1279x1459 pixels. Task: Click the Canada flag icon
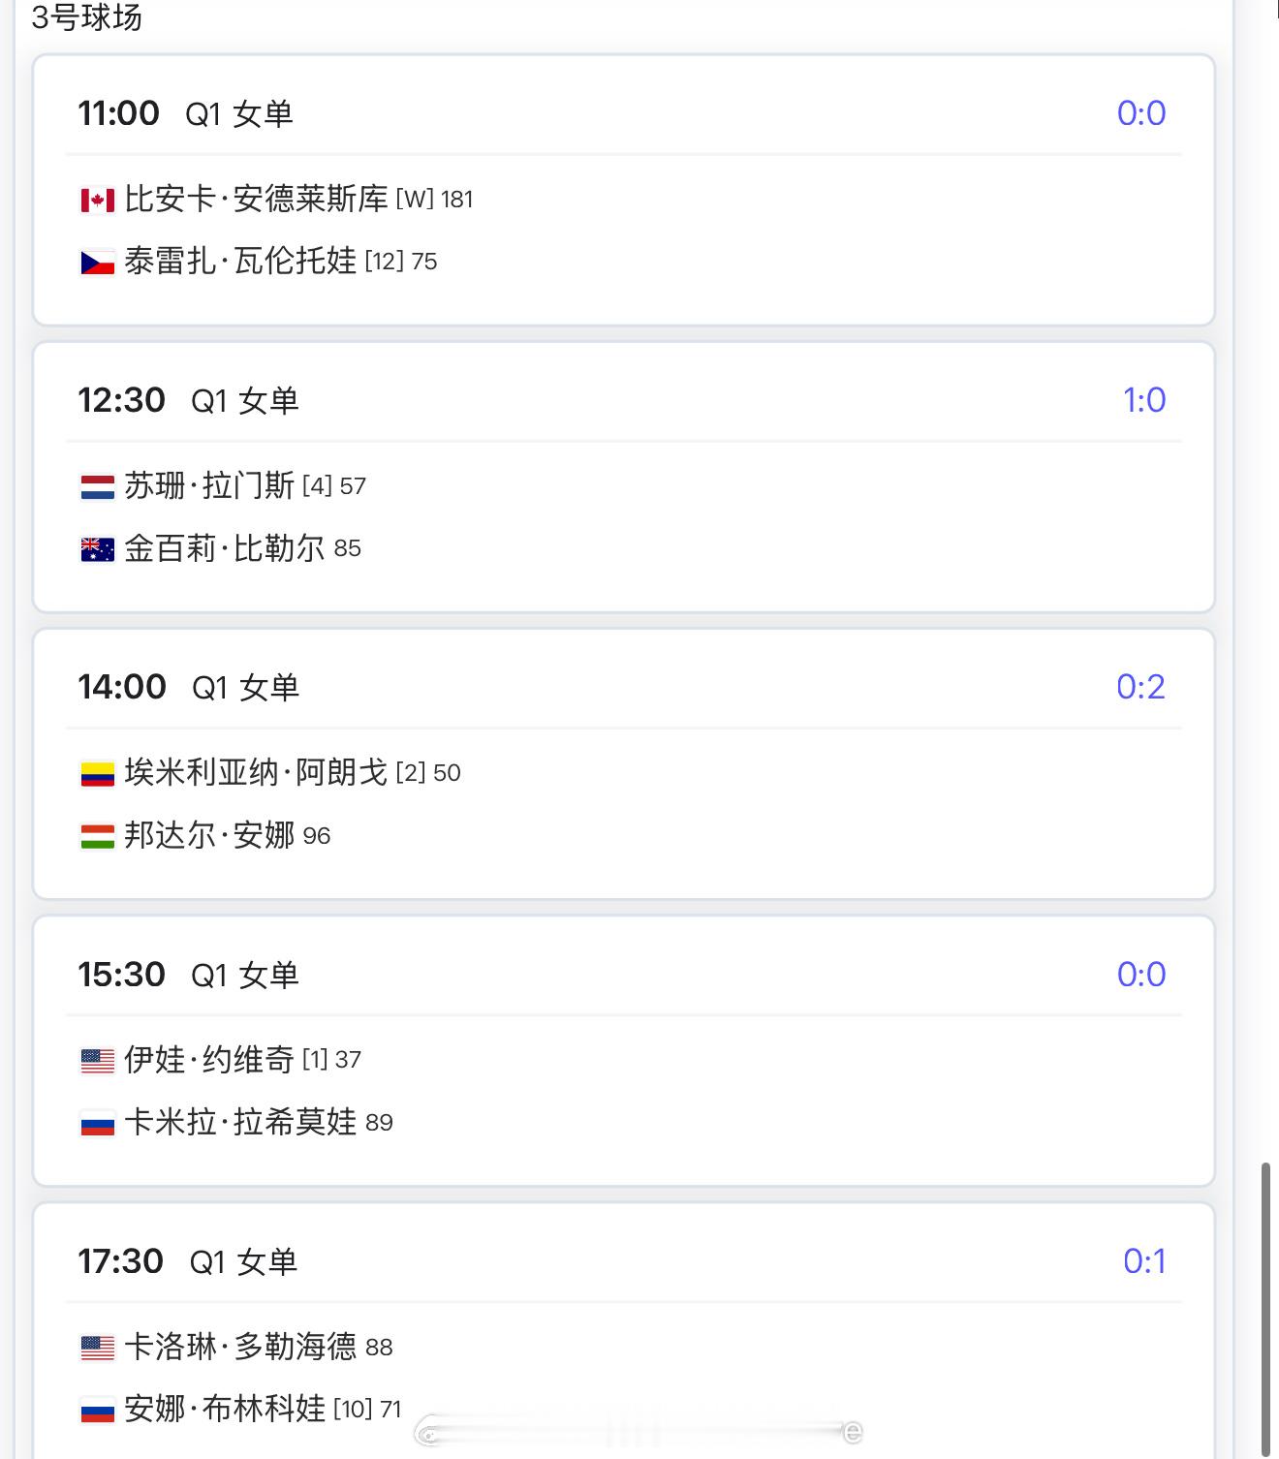click(x=97, y=201)
